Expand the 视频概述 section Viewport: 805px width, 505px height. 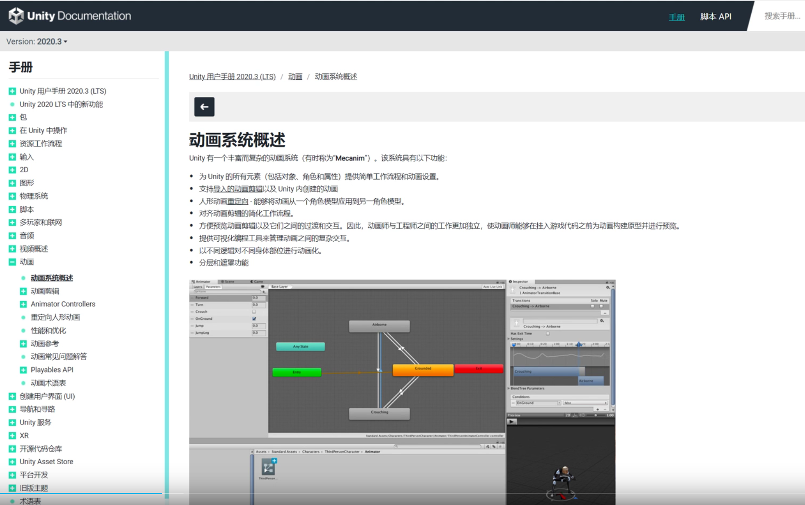(12, 249)
